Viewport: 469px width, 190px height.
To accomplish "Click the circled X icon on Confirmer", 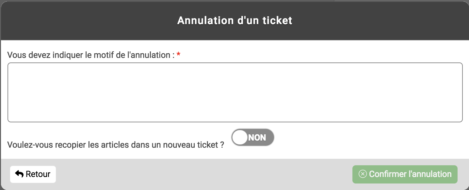I will point(363,174).
